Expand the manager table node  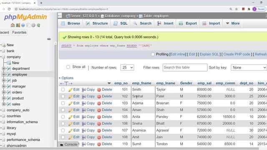(4, 86)
